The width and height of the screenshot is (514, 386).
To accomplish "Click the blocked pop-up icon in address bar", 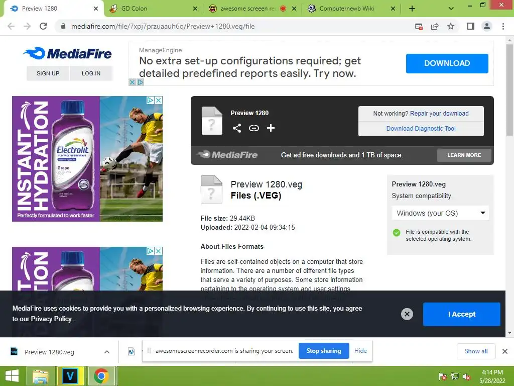I will pos(419,27).
